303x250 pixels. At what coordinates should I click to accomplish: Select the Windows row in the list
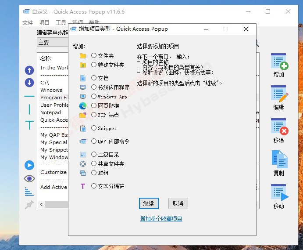point(54,90)
